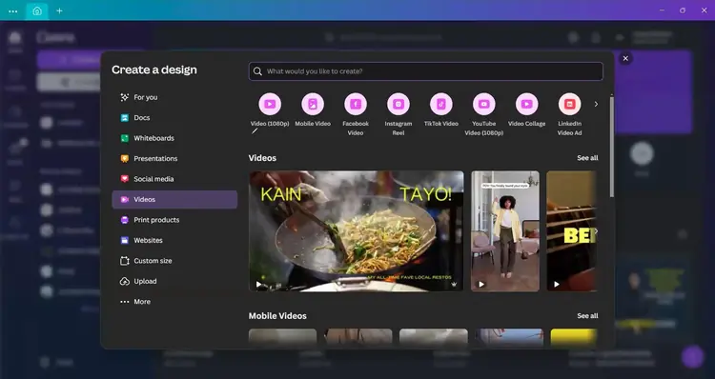Show next video templates via thumbnail-row arrow
715x379 pixels.
596,231
